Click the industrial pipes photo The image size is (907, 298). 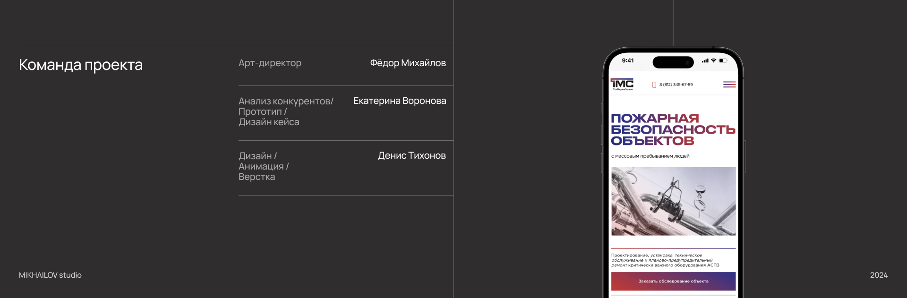click(x=673, y=201)
